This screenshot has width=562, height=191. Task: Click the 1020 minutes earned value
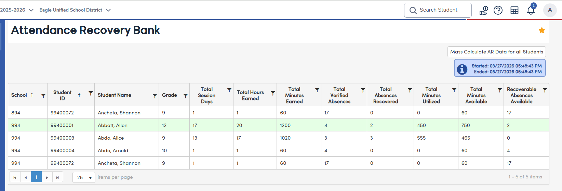click(x=285, y=138)
